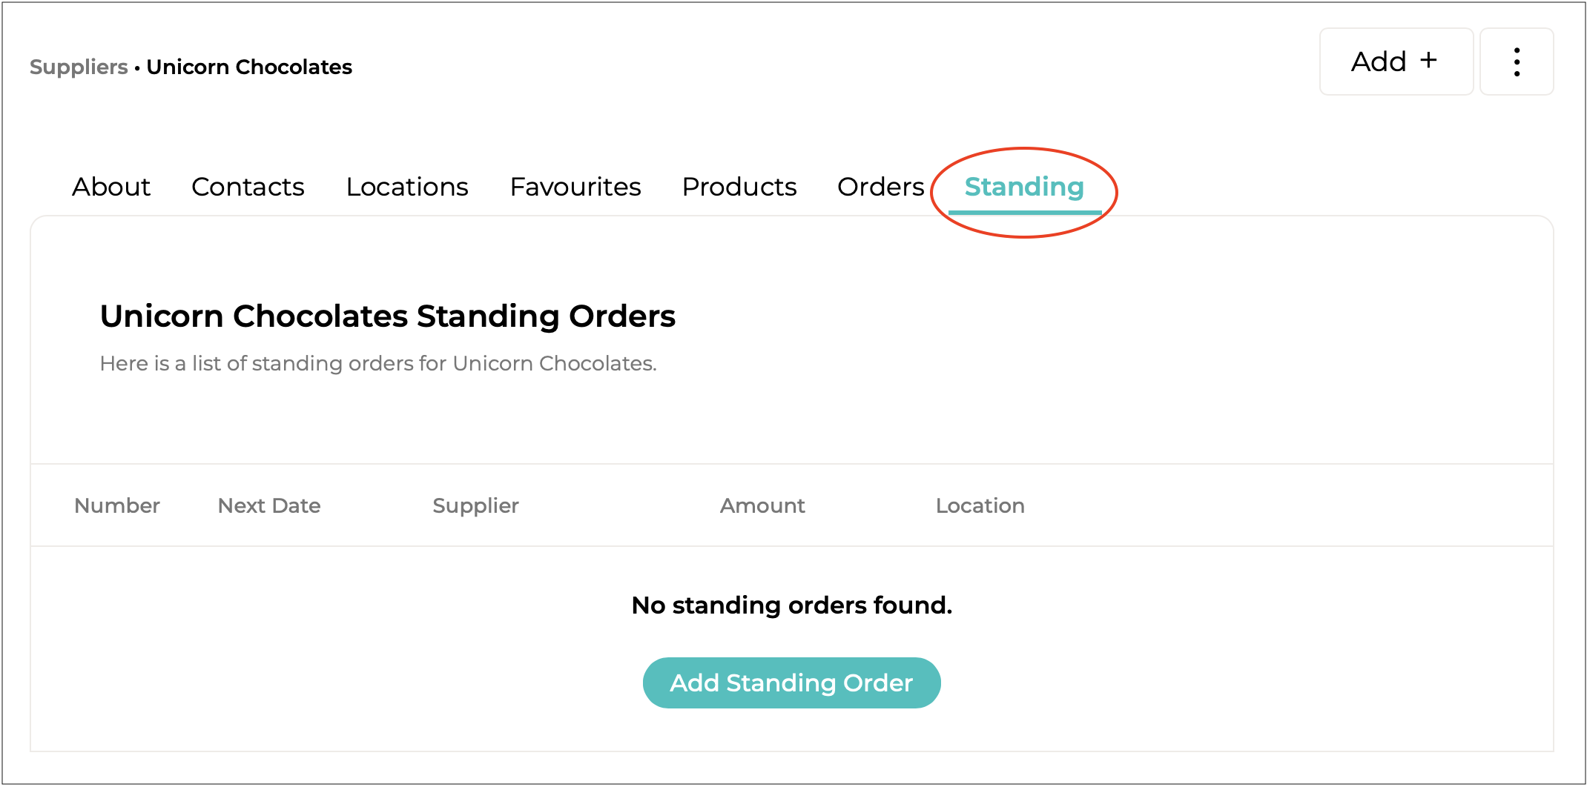Screen dimensions: 1587x787
Task: Sort by the Next Date column header
Action: pyautogui.click(x=269, y=506)
